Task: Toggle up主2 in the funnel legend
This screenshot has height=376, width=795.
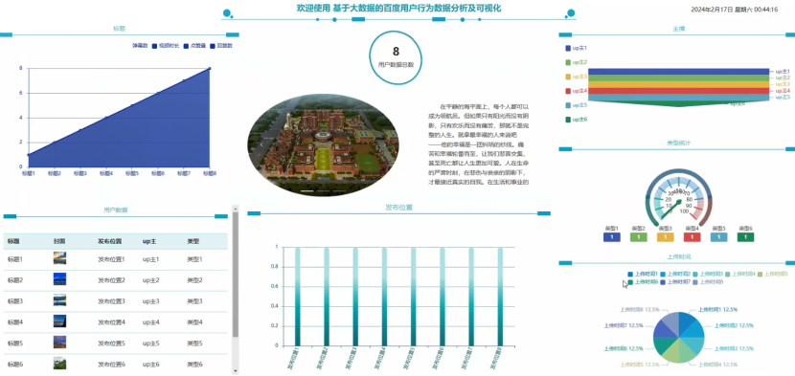Action: pyautogui.click(x=576, y=62)
